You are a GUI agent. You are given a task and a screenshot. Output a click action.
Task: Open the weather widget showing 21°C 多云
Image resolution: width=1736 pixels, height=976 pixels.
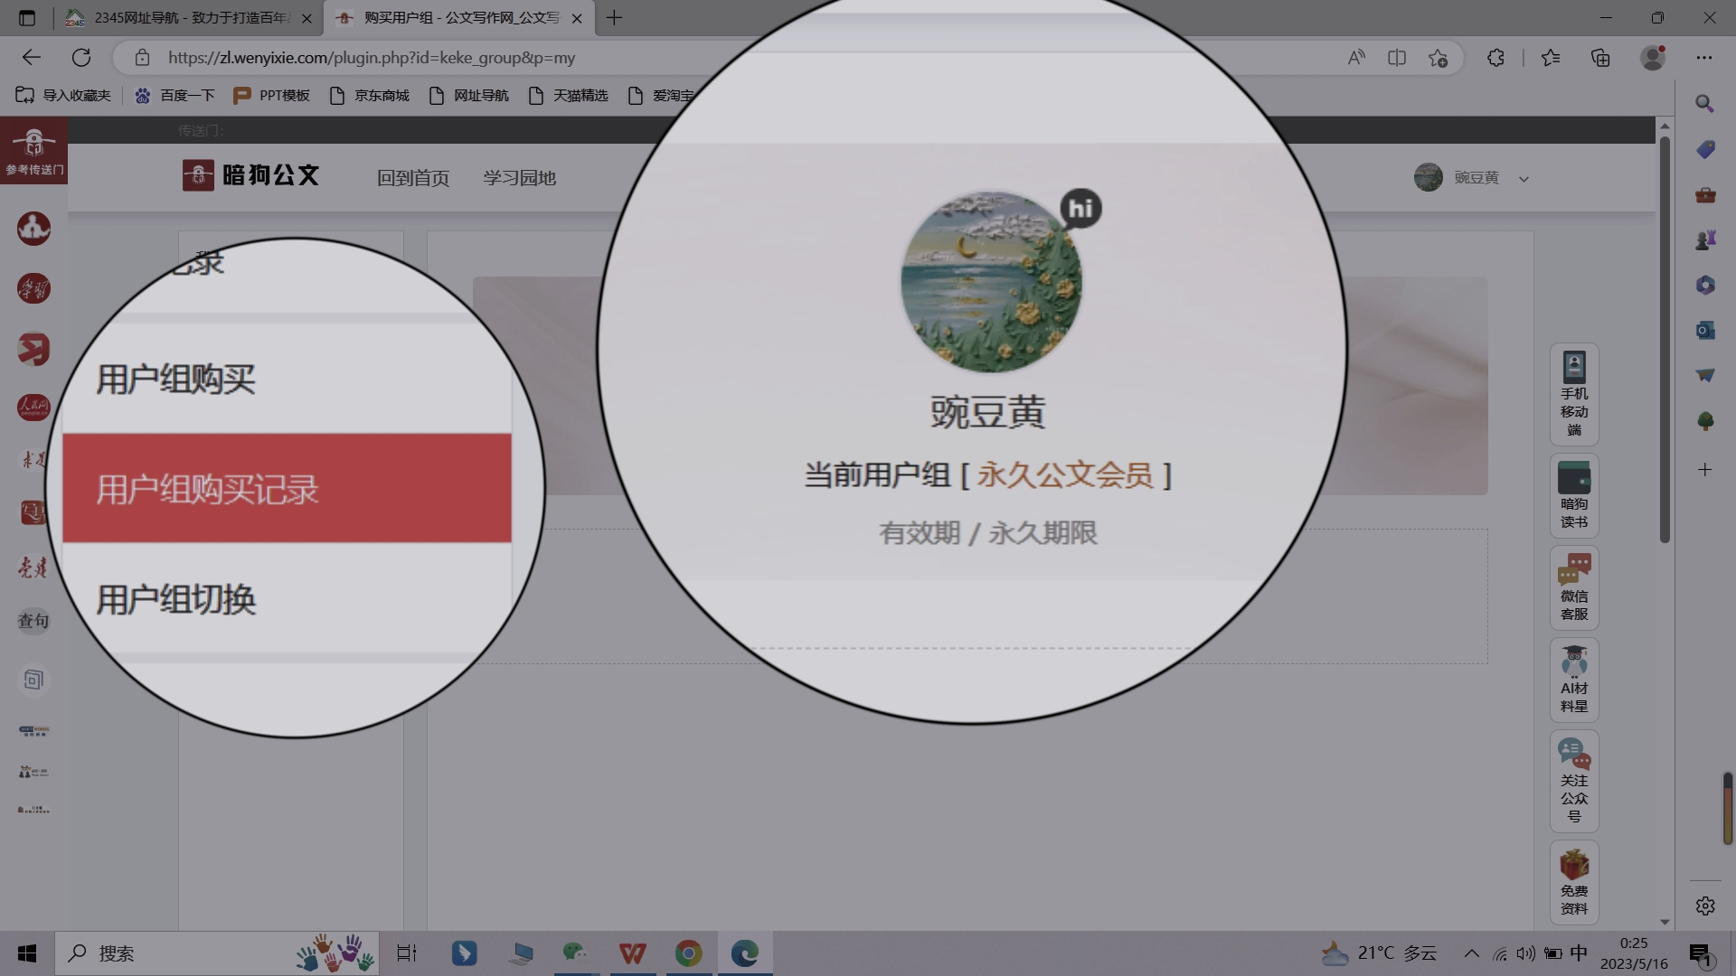(1379, 953)
